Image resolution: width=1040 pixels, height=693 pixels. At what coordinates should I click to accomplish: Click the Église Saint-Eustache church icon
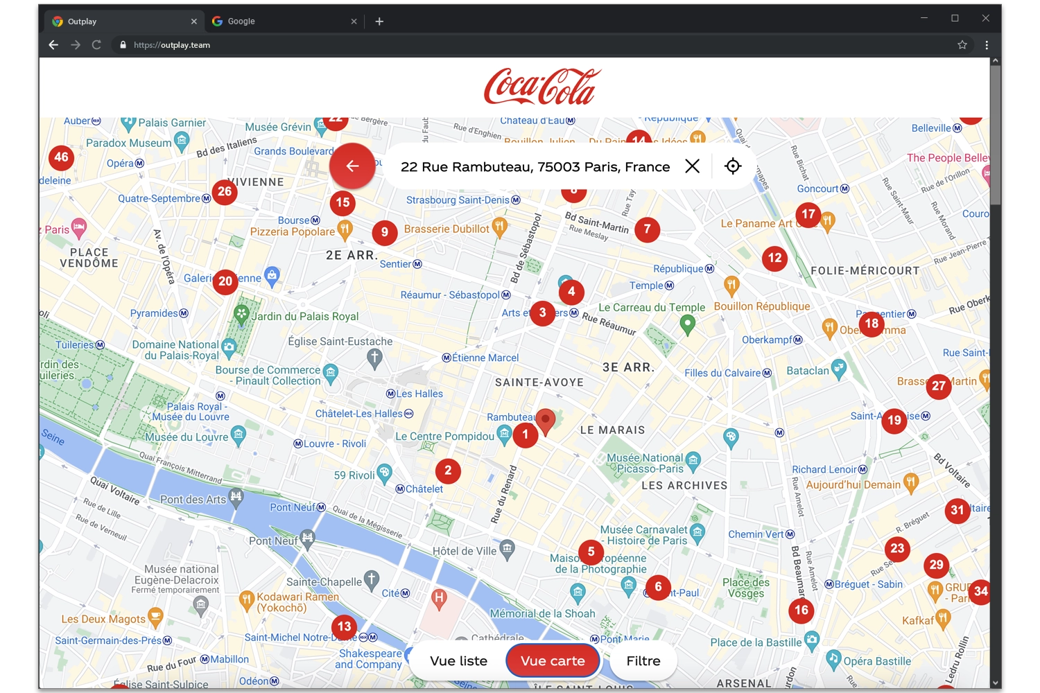tap(374, 358)
